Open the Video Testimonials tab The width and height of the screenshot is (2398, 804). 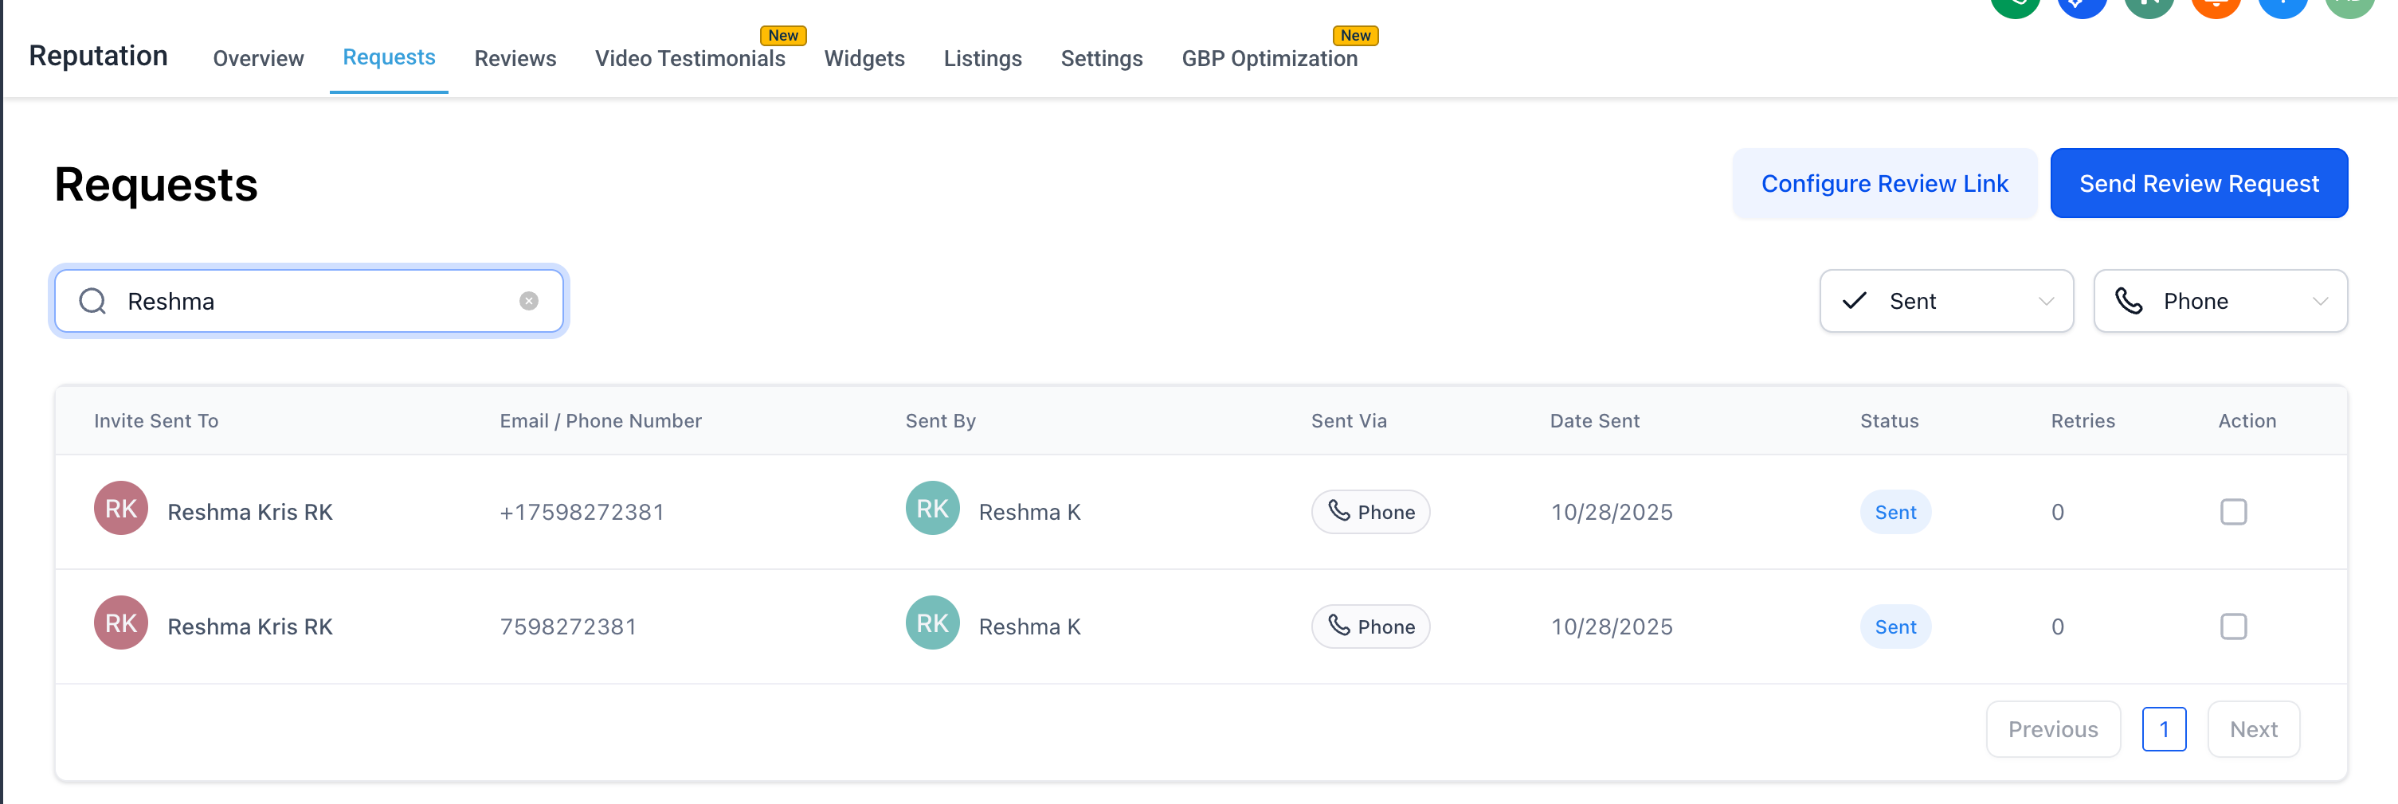click(689, 59)
